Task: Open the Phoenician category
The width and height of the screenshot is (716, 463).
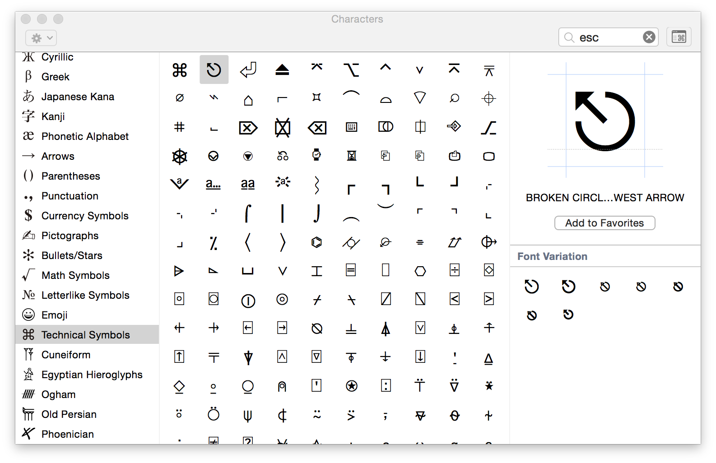Action: 87,434
